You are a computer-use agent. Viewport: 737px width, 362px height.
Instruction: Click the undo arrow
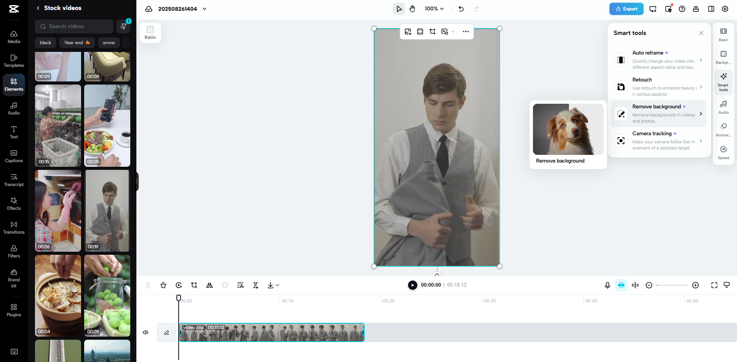[x=461, y=9]
